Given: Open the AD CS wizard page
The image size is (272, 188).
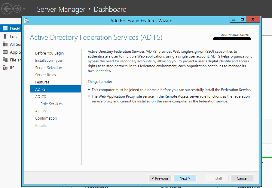Looking at the screenshot, I should [41, 97].
